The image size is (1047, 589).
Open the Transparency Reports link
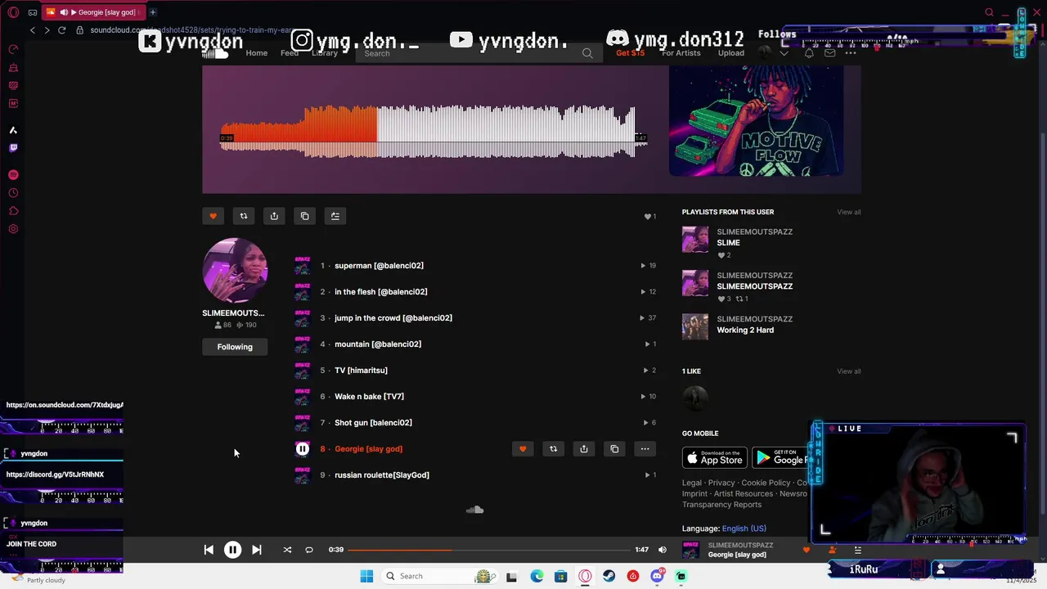click(721, 505)
